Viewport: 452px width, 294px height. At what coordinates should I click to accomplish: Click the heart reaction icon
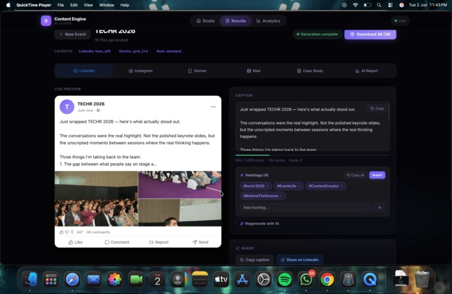pyautogui.click(x=67, y=232)
